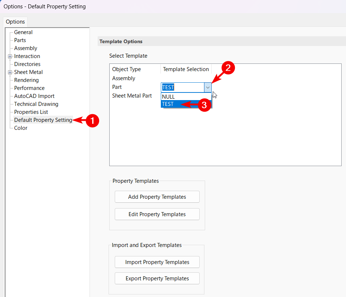Select the Sheet Metal Part row

[x=132, y=96]
